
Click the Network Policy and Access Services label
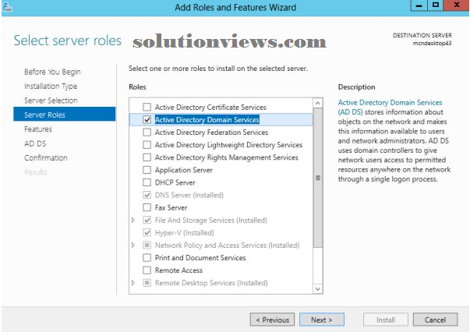[227, 245]
